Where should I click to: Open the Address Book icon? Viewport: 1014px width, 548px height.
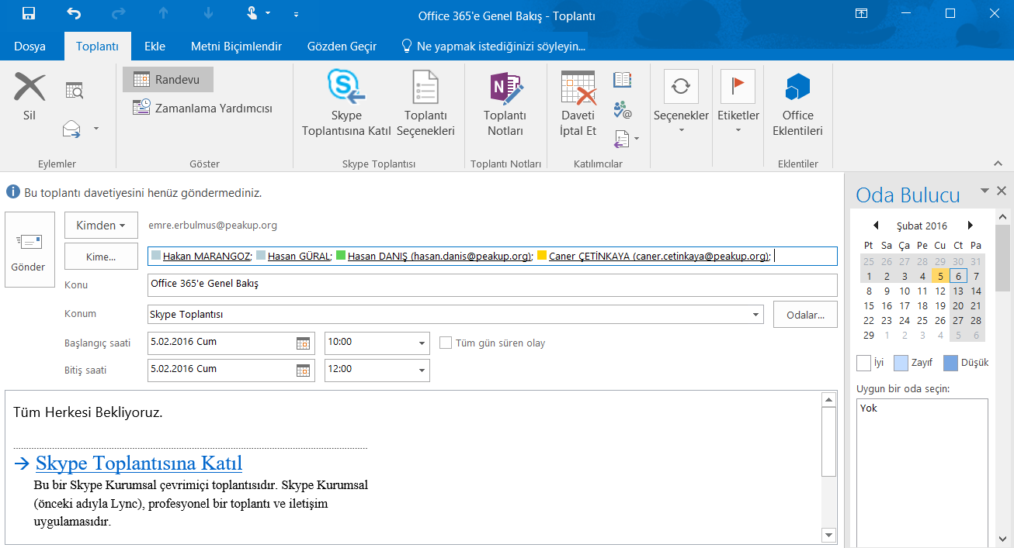623,79
